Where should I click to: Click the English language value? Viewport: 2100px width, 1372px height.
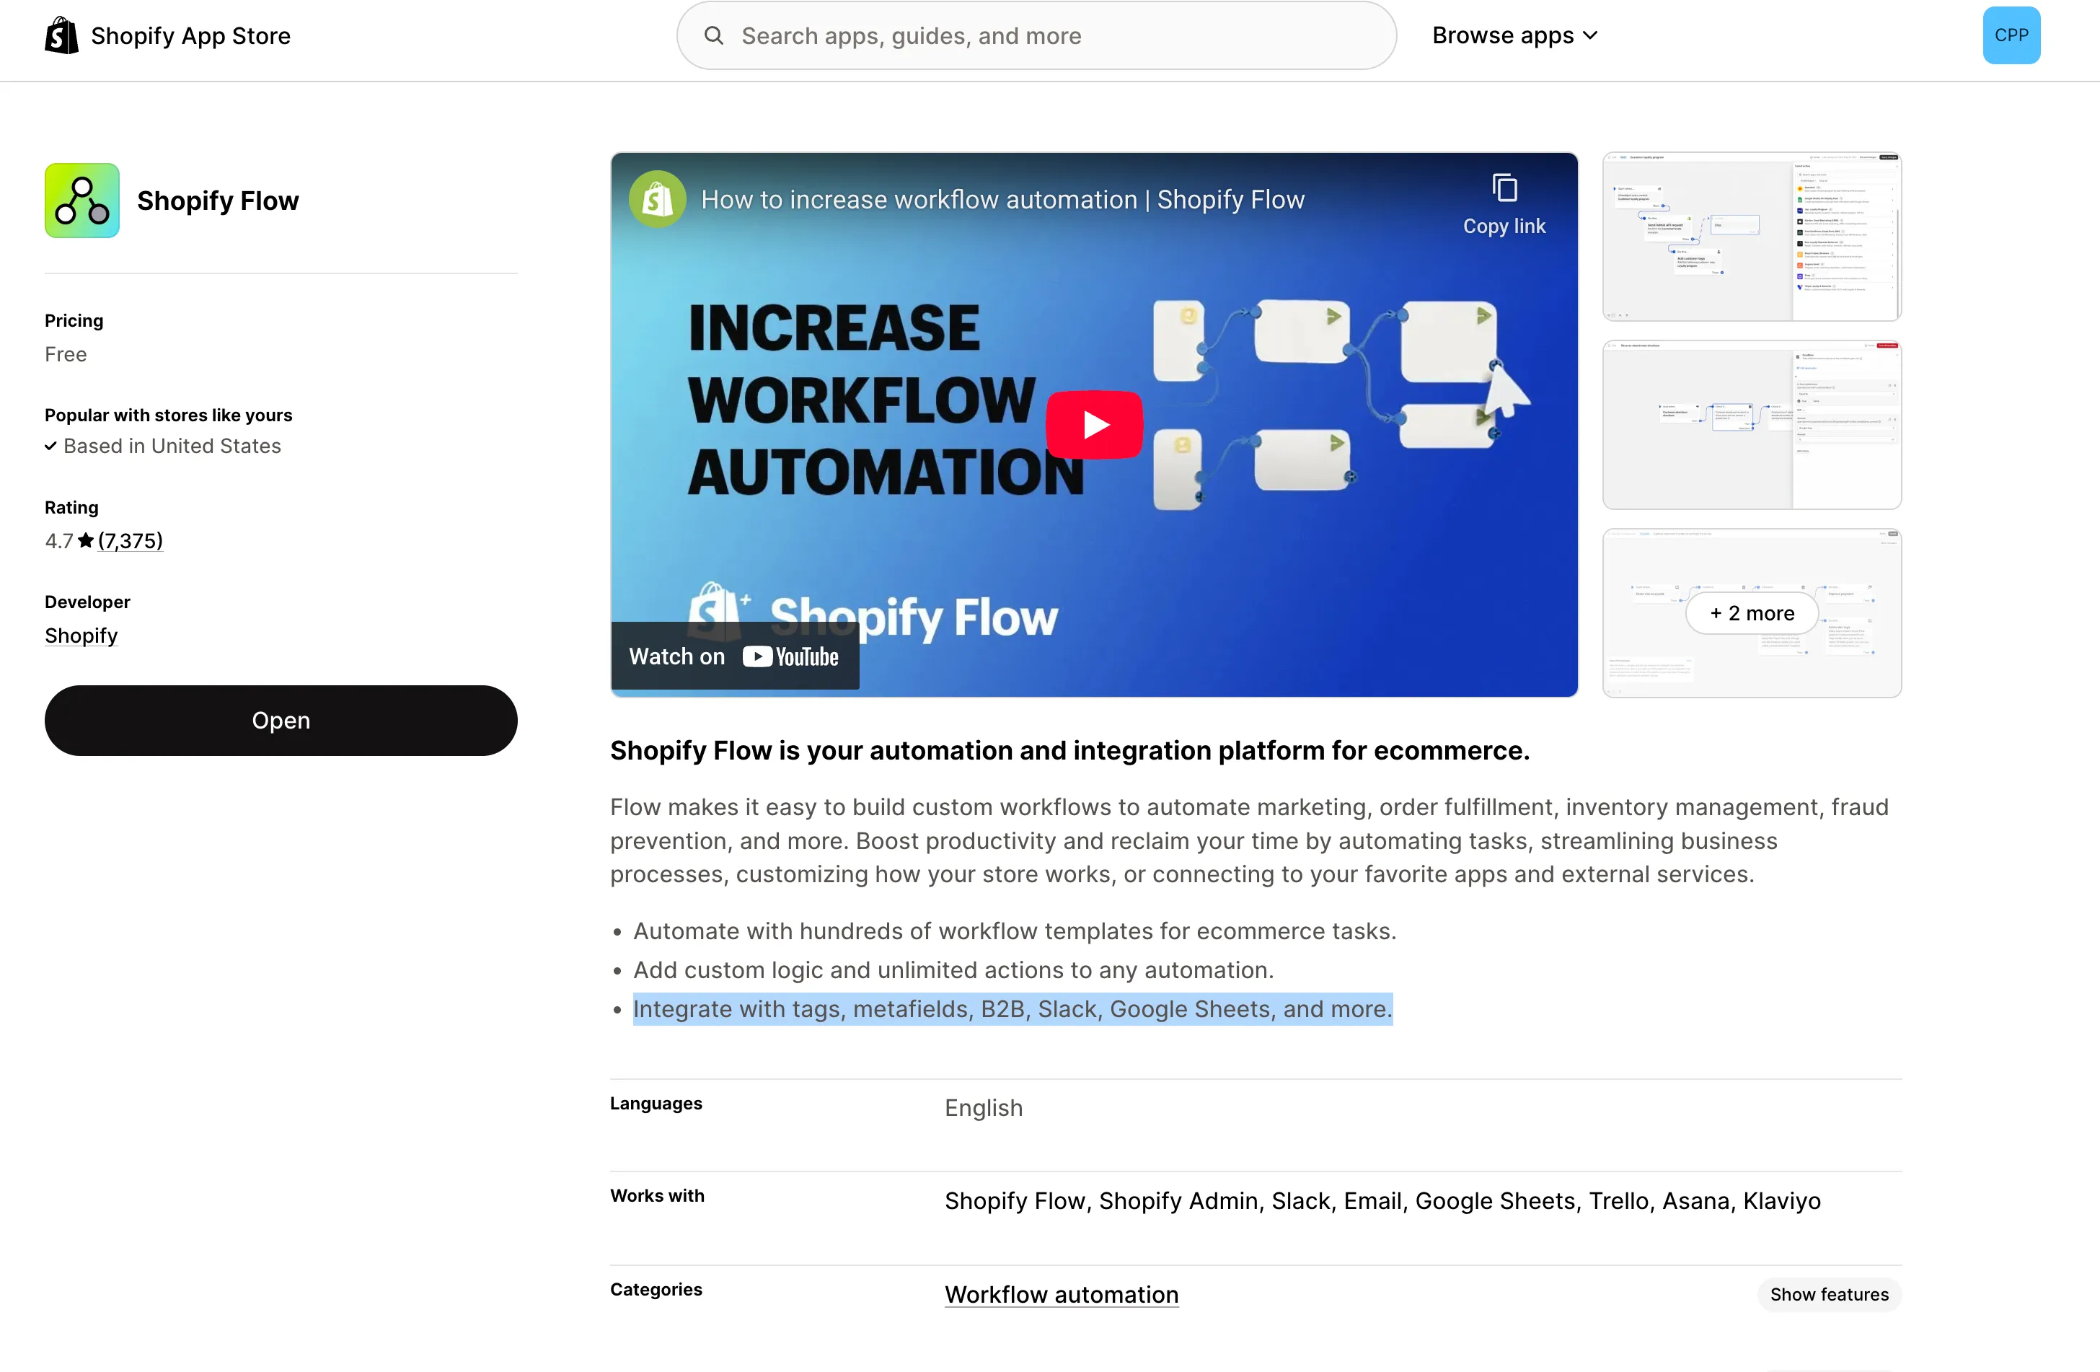(x=983, y=1107)
